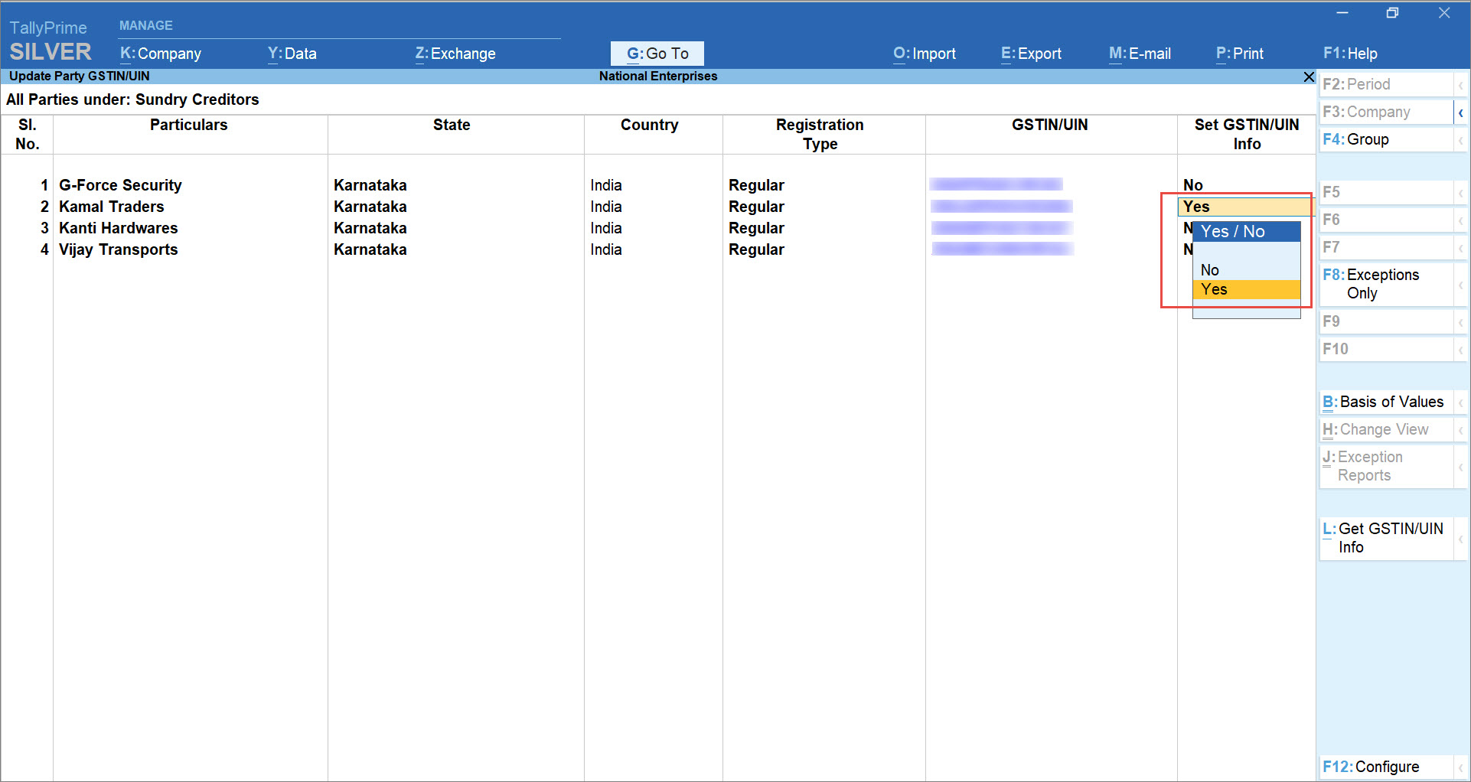Click the Particulars column header
1471x782 pixels.
[x=188, y=125]
